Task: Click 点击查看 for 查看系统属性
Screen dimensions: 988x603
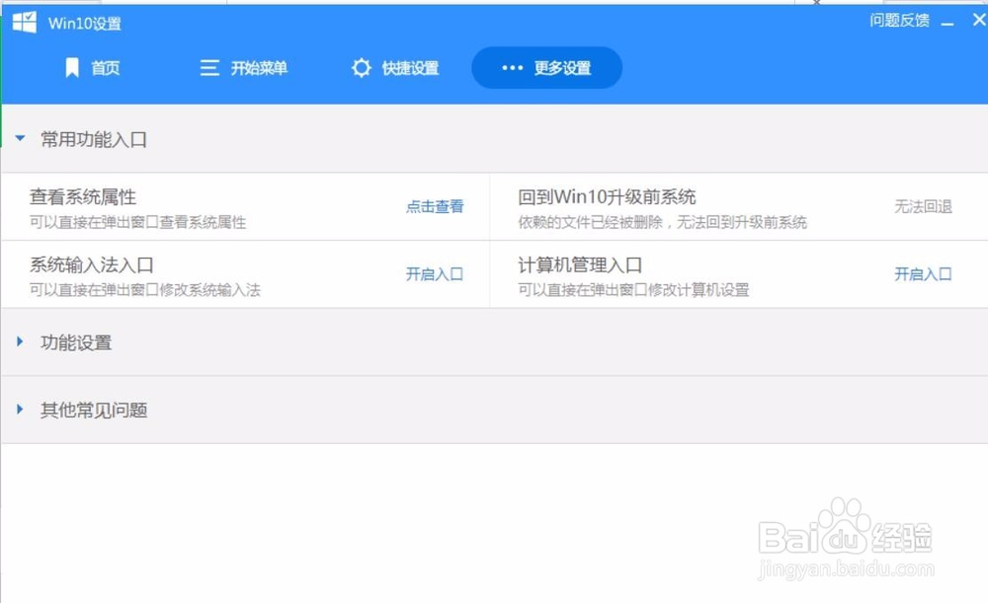Action: click(x=435, y=206)
